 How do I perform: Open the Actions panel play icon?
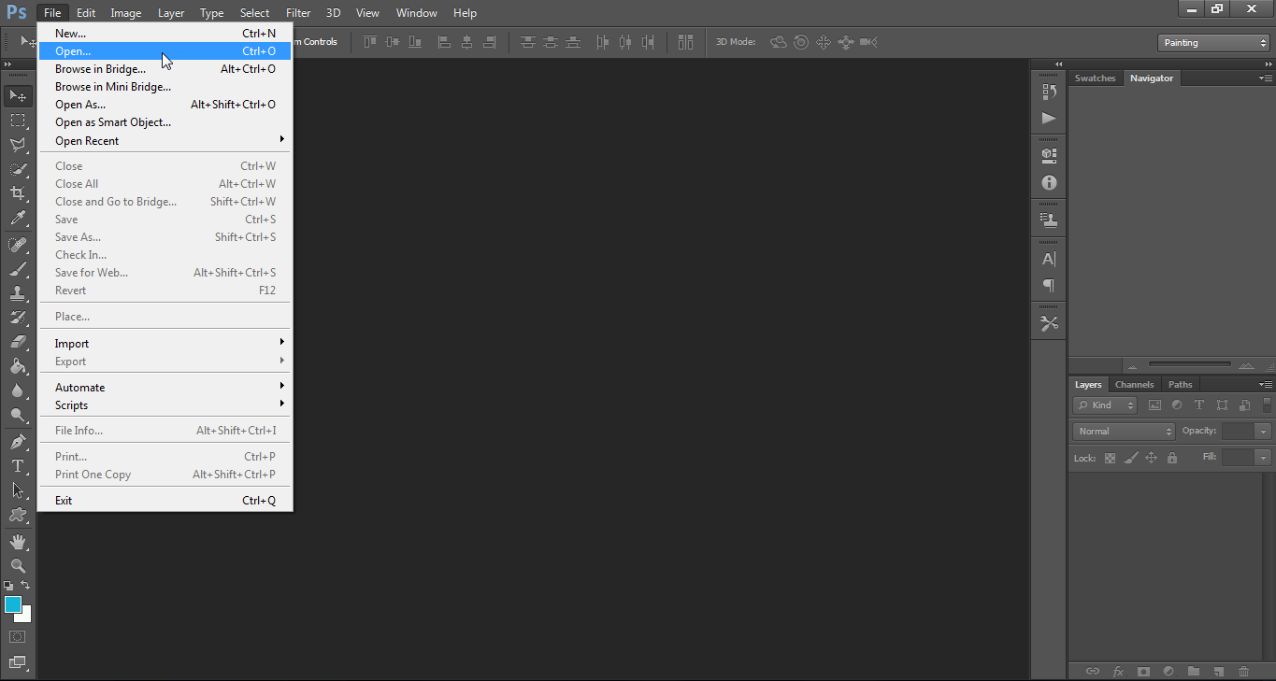click(1049, 118)
